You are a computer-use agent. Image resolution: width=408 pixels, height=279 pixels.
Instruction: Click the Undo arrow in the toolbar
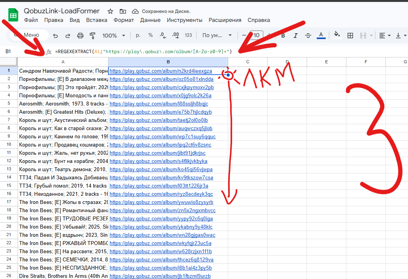tap(55, 36)
